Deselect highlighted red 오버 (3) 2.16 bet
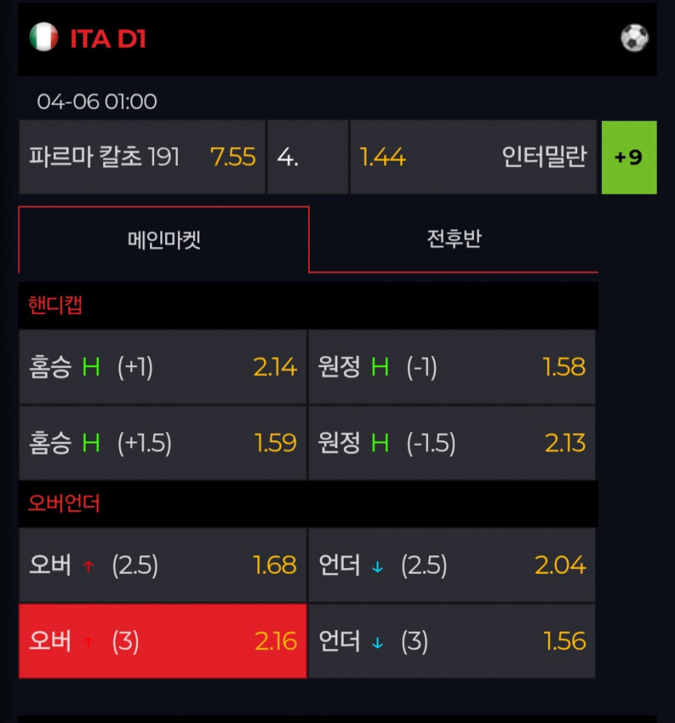 (x=163, y=641)
